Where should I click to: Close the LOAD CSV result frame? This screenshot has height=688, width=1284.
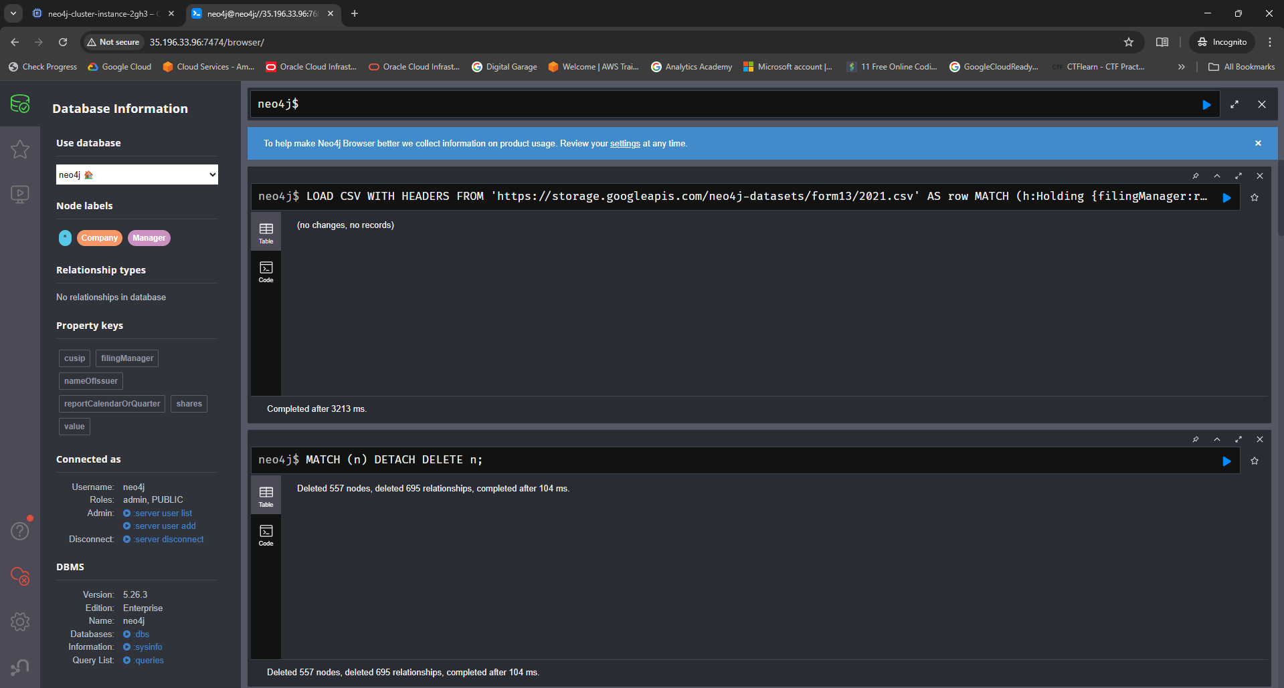(1260, 176)
